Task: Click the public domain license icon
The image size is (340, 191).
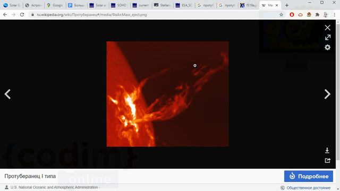Action: (x=283, y=188)
